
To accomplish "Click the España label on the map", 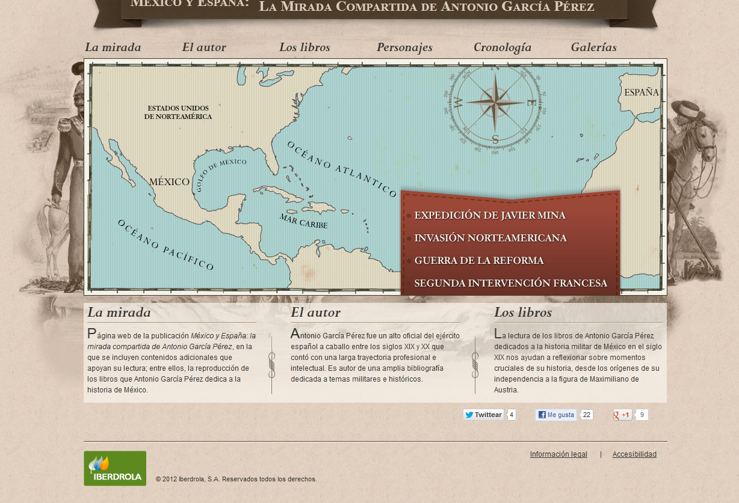I will [x=641, y=93].
